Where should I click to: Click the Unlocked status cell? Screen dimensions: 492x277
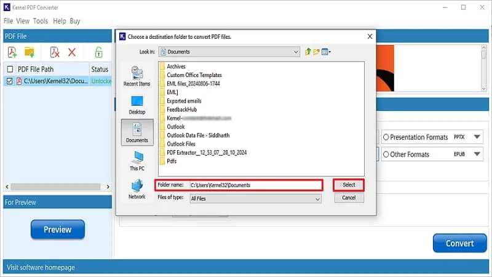point(101,81)
